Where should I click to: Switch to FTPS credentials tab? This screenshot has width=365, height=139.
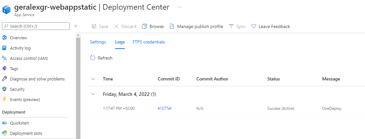pos(149,42)
